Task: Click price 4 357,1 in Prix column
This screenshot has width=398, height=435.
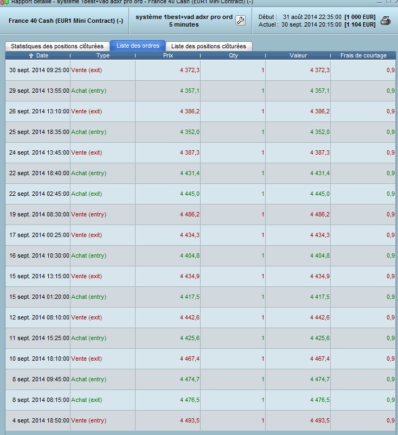Action: [x=190, y=91]
